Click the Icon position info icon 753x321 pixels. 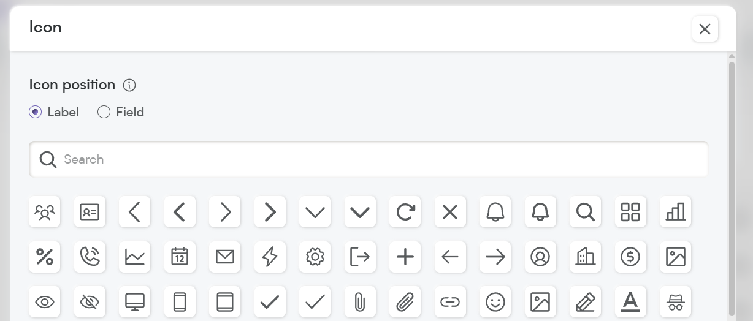tap(129, 85)
